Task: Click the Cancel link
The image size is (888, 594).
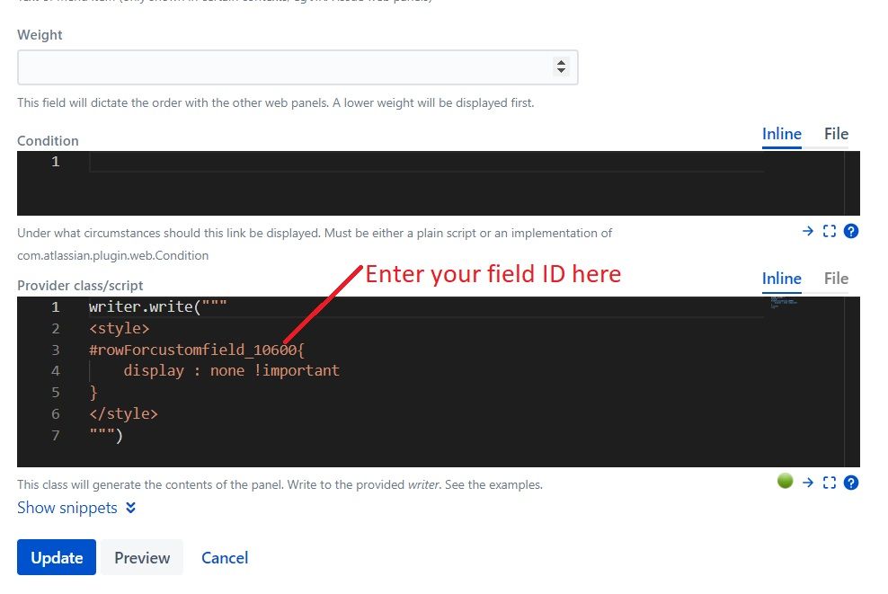Action: pos(225,558)
